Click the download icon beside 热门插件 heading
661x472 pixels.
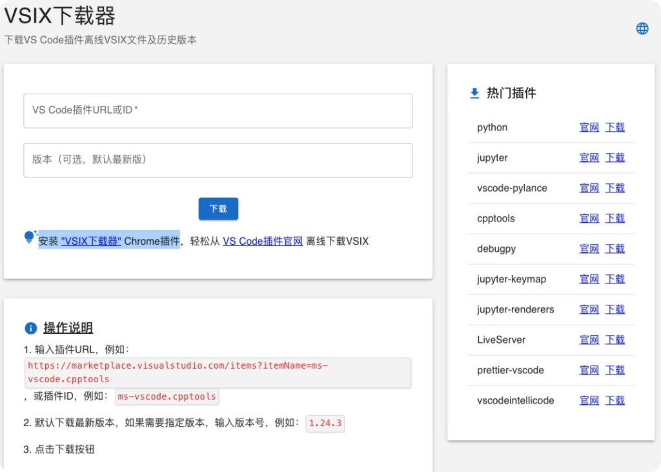pyautogui.click(x=474, y=93)
